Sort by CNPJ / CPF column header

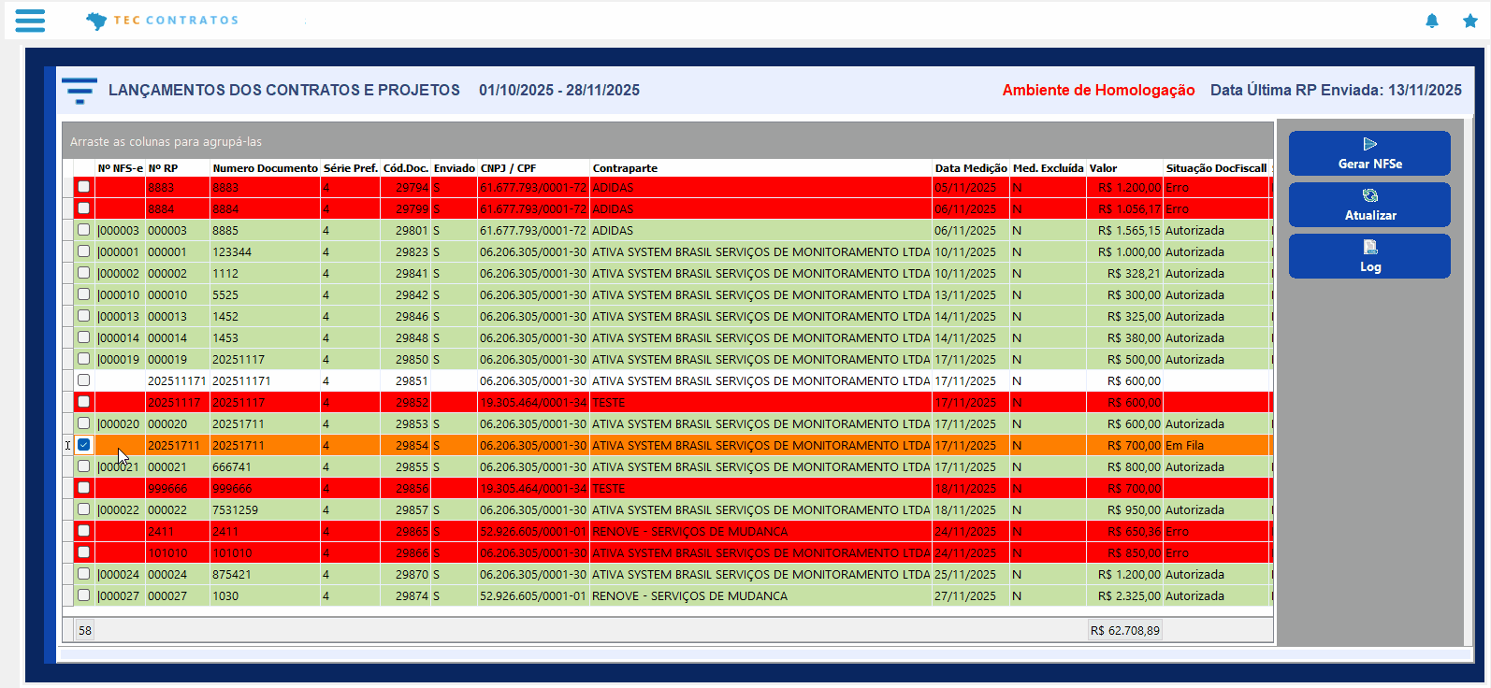point(534,168)
